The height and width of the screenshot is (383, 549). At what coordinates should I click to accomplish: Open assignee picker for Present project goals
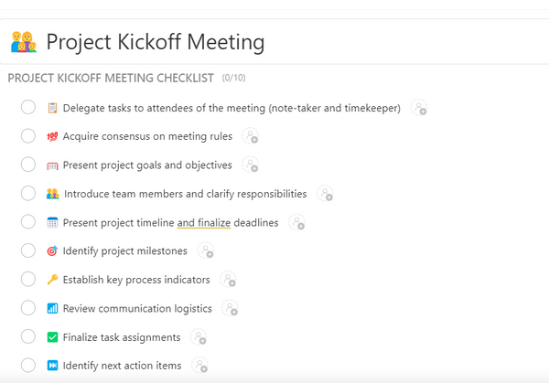pyautogui.click(x=251, y=165)
